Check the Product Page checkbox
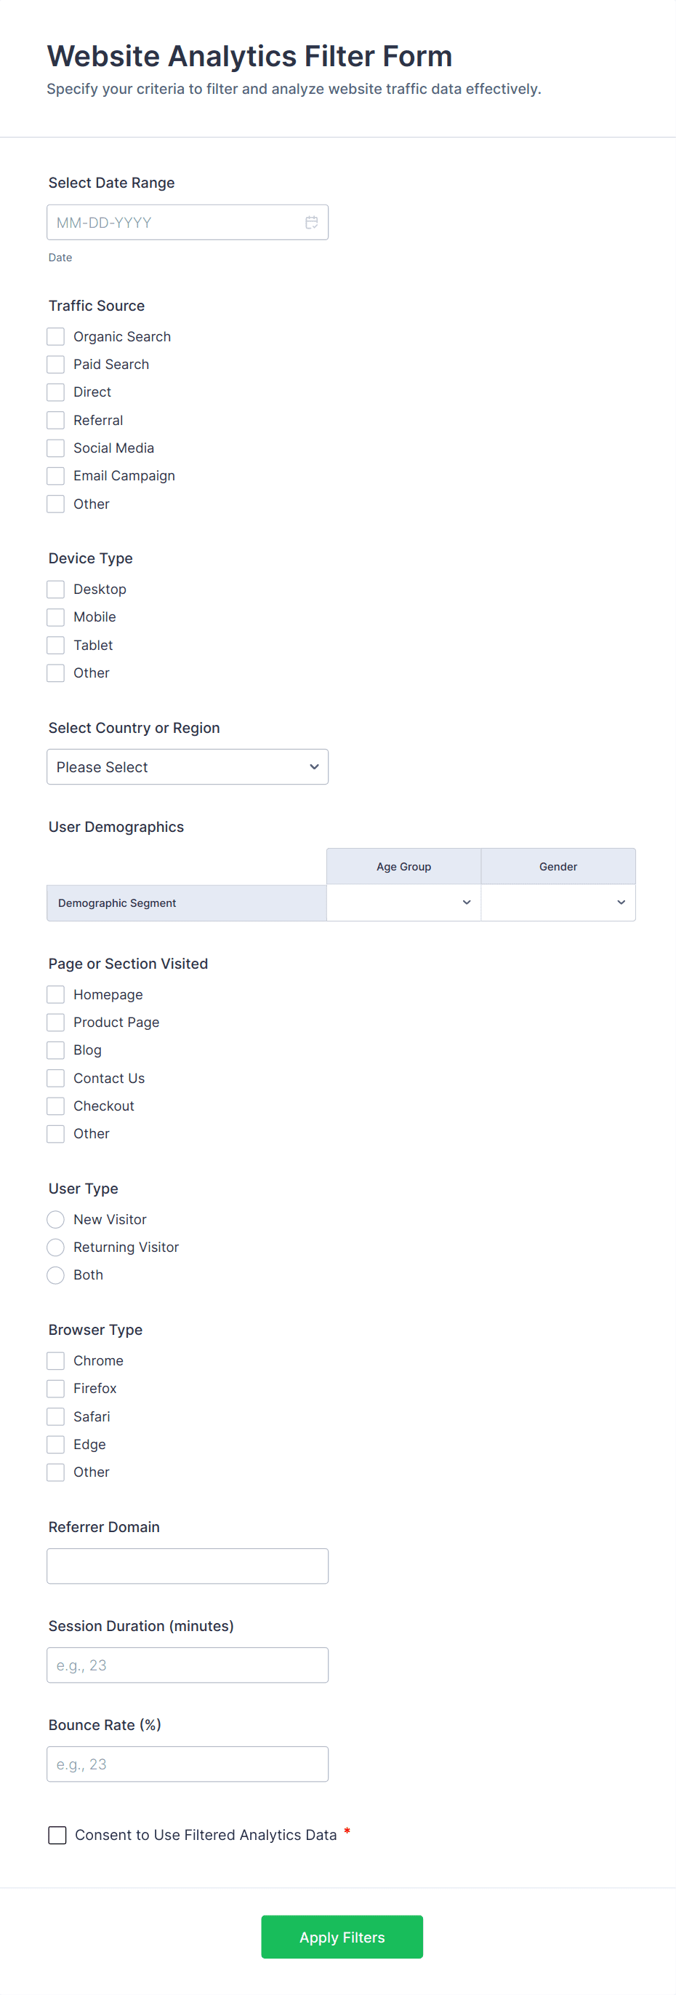The width and height of the screenshot is (676, 1995). click(56, 1023)
